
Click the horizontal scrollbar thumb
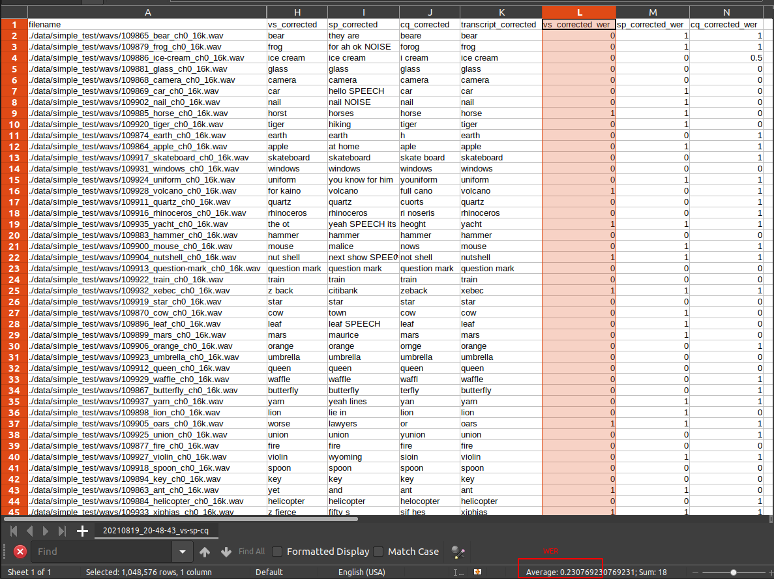[181, 519]
